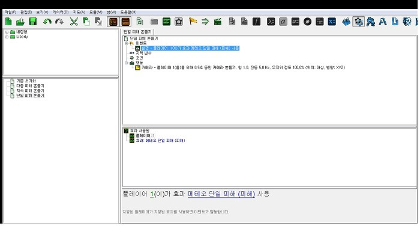Click the gear Trigger module icon
Image resolution: width=420 pixels, height=226 pixels.
point(358,22)
